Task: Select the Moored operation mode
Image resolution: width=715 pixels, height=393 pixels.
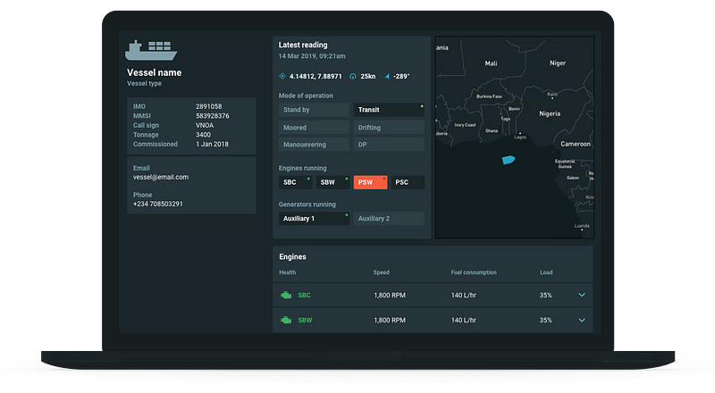Action: (314, 128)
